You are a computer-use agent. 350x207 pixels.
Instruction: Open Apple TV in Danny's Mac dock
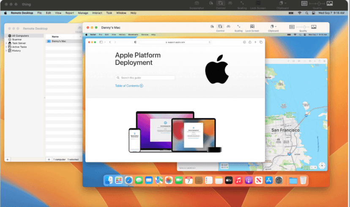tap(229, 180)
